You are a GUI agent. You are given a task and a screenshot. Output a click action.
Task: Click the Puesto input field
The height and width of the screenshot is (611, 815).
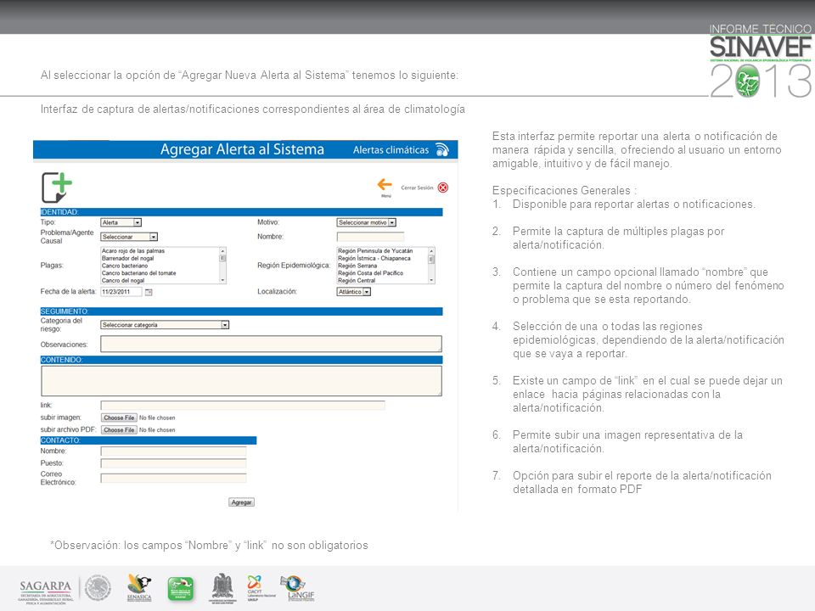[173, 463]
